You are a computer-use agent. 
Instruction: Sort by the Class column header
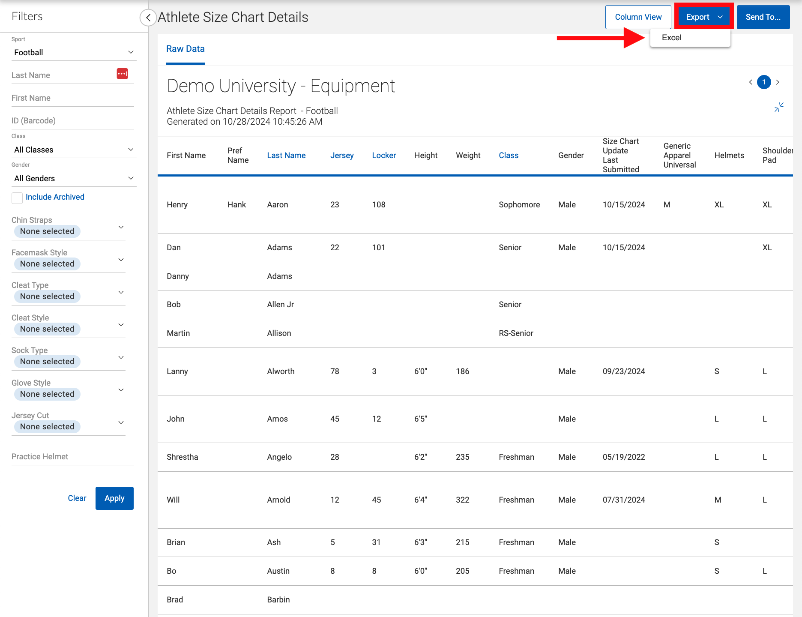click(509, 156)
